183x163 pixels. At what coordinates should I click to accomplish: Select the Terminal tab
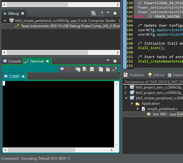coord(37,61)
